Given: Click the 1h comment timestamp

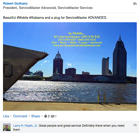Looking at the screenshot, I should coord(135,125).
